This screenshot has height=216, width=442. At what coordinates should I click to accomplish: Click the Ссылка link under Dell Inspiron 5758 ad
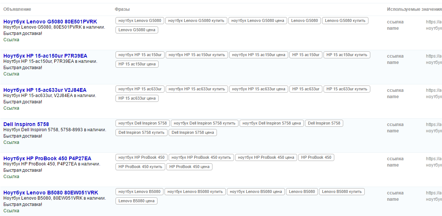point(11,142)
